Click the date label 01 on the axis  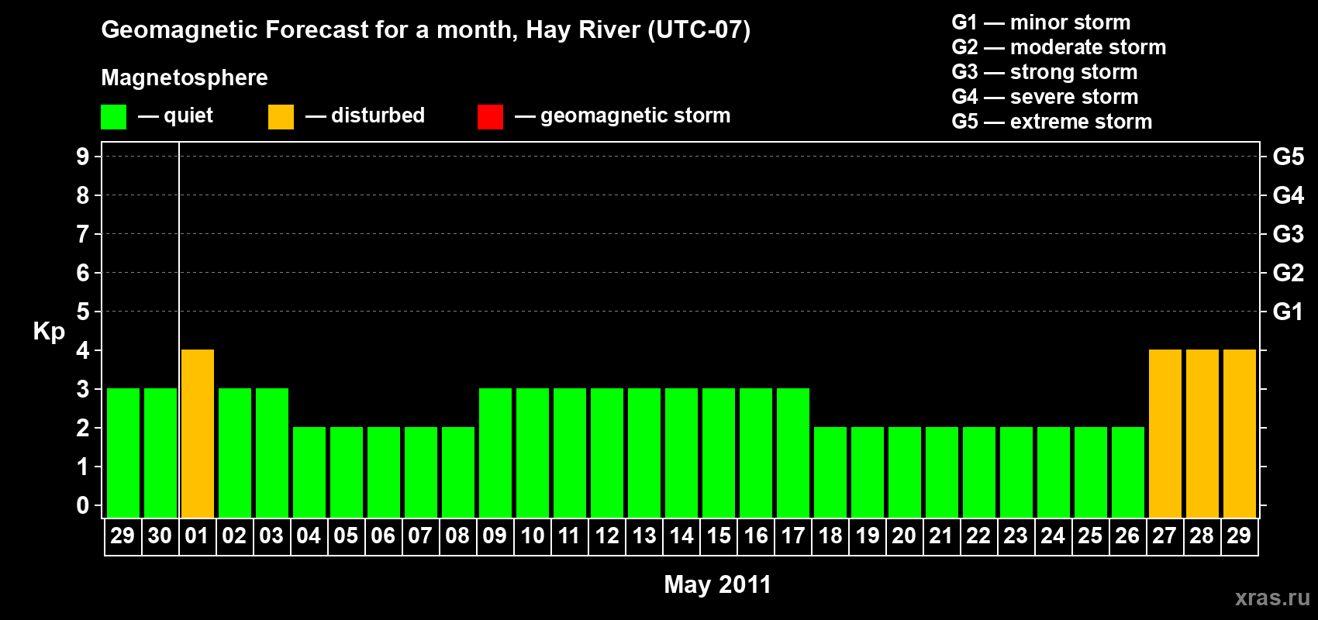(x=197, y=536)
